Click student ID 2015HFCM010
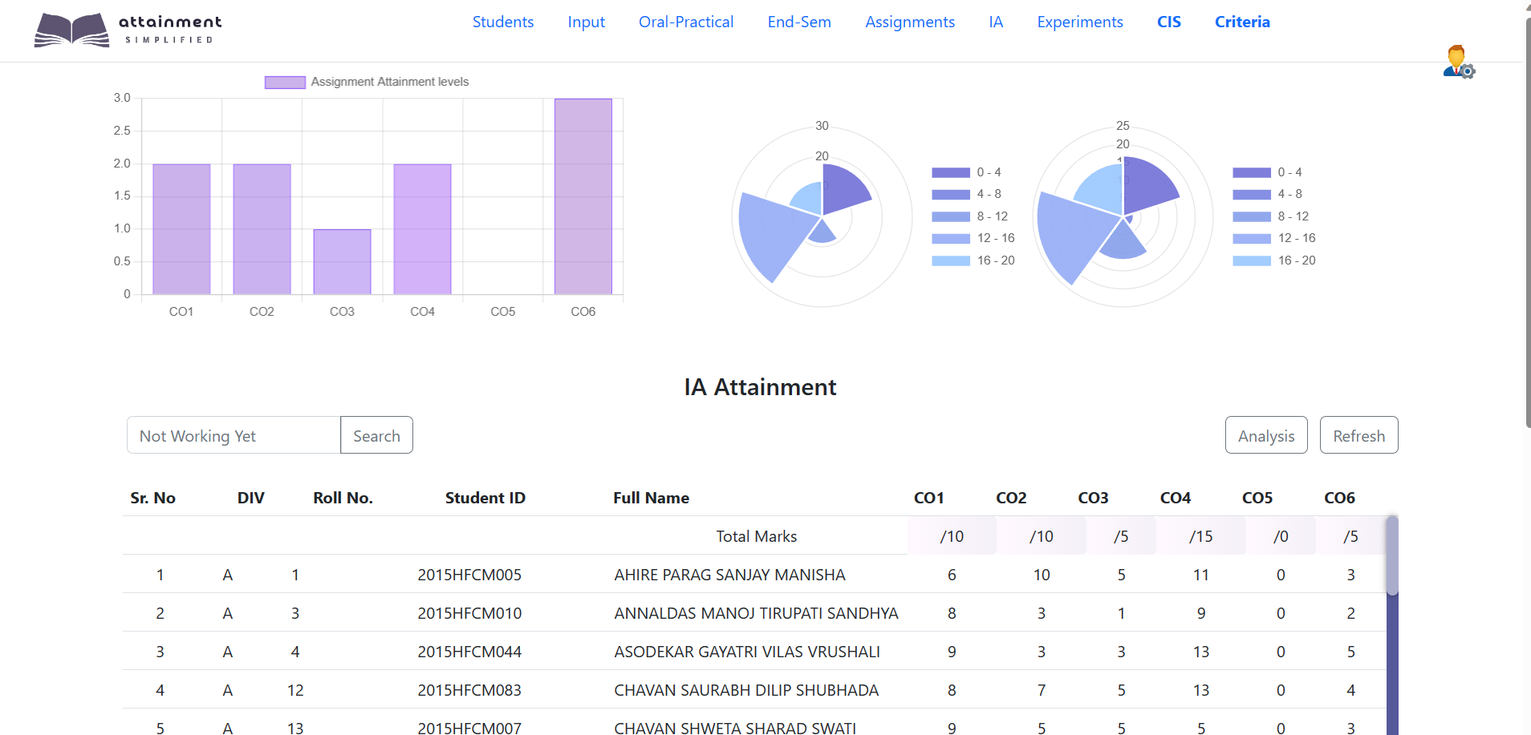Screen dimensions: 1531x735 pos(469,613)
